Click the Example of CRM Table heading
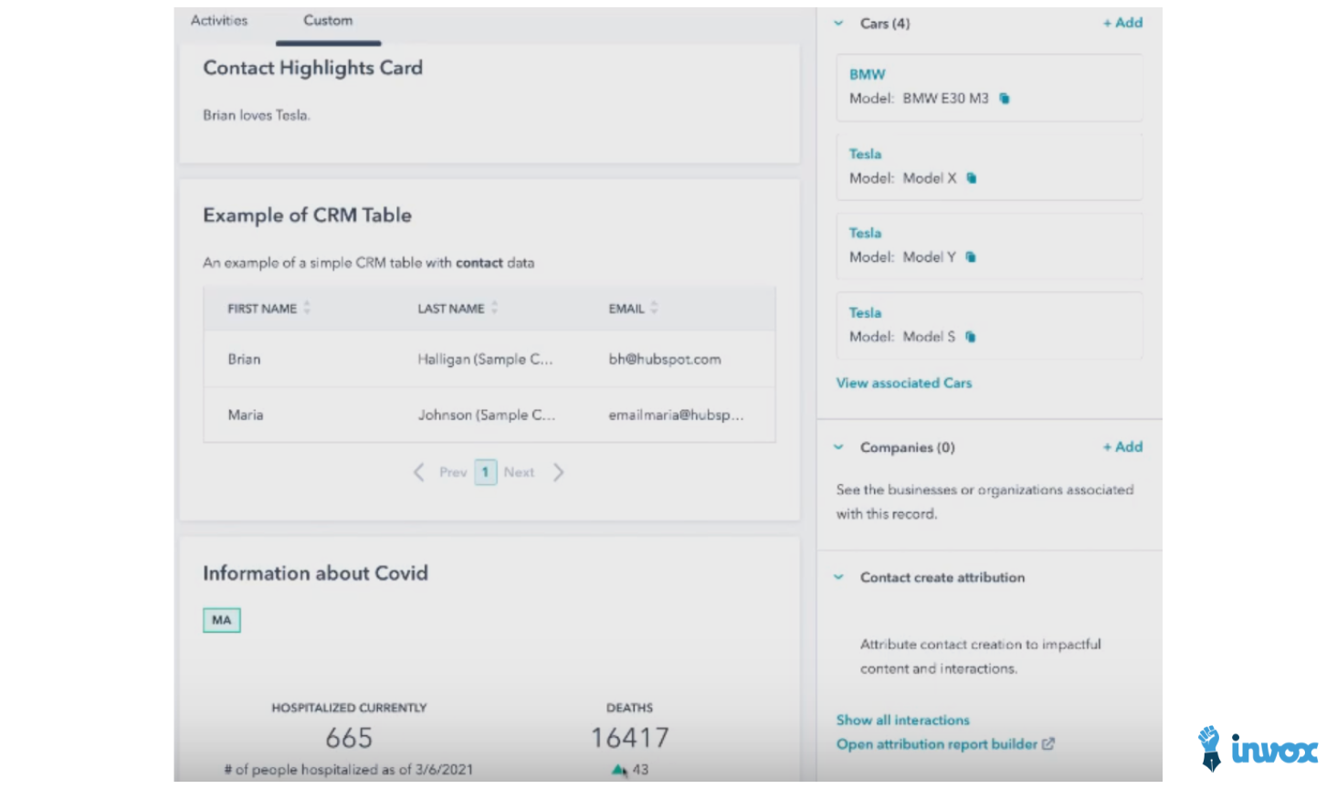The width and height of the screenshot is (1337, 789). (307, 216)
